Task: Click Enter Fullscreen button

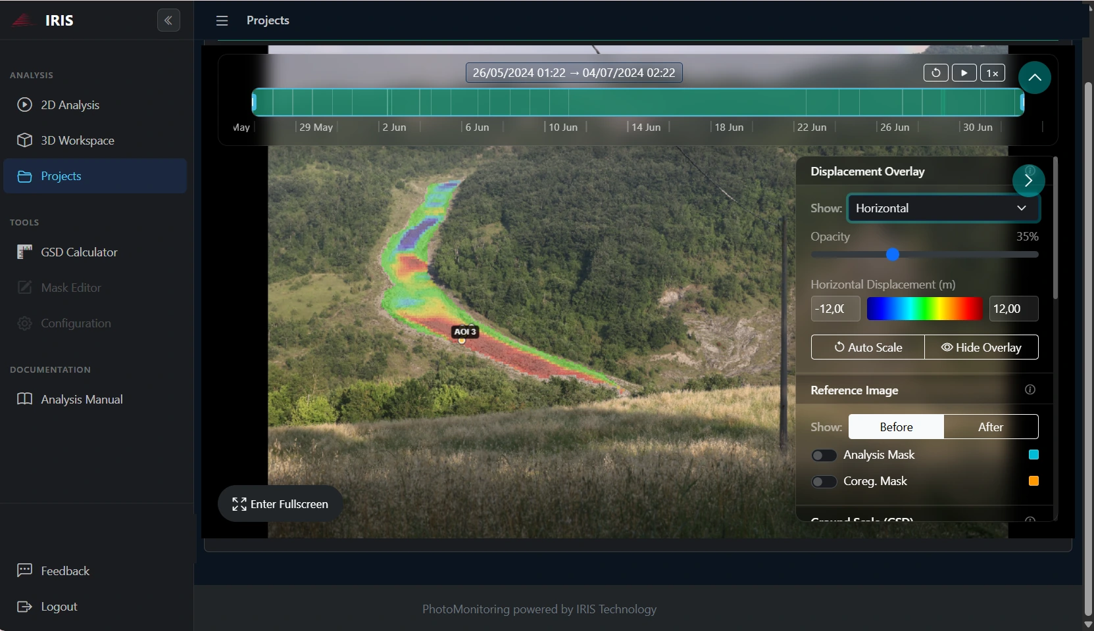Action: [x=280, y=504]
